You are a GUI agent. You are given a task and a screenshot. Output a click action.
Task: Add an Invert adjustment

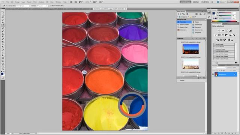click(217, 40)
